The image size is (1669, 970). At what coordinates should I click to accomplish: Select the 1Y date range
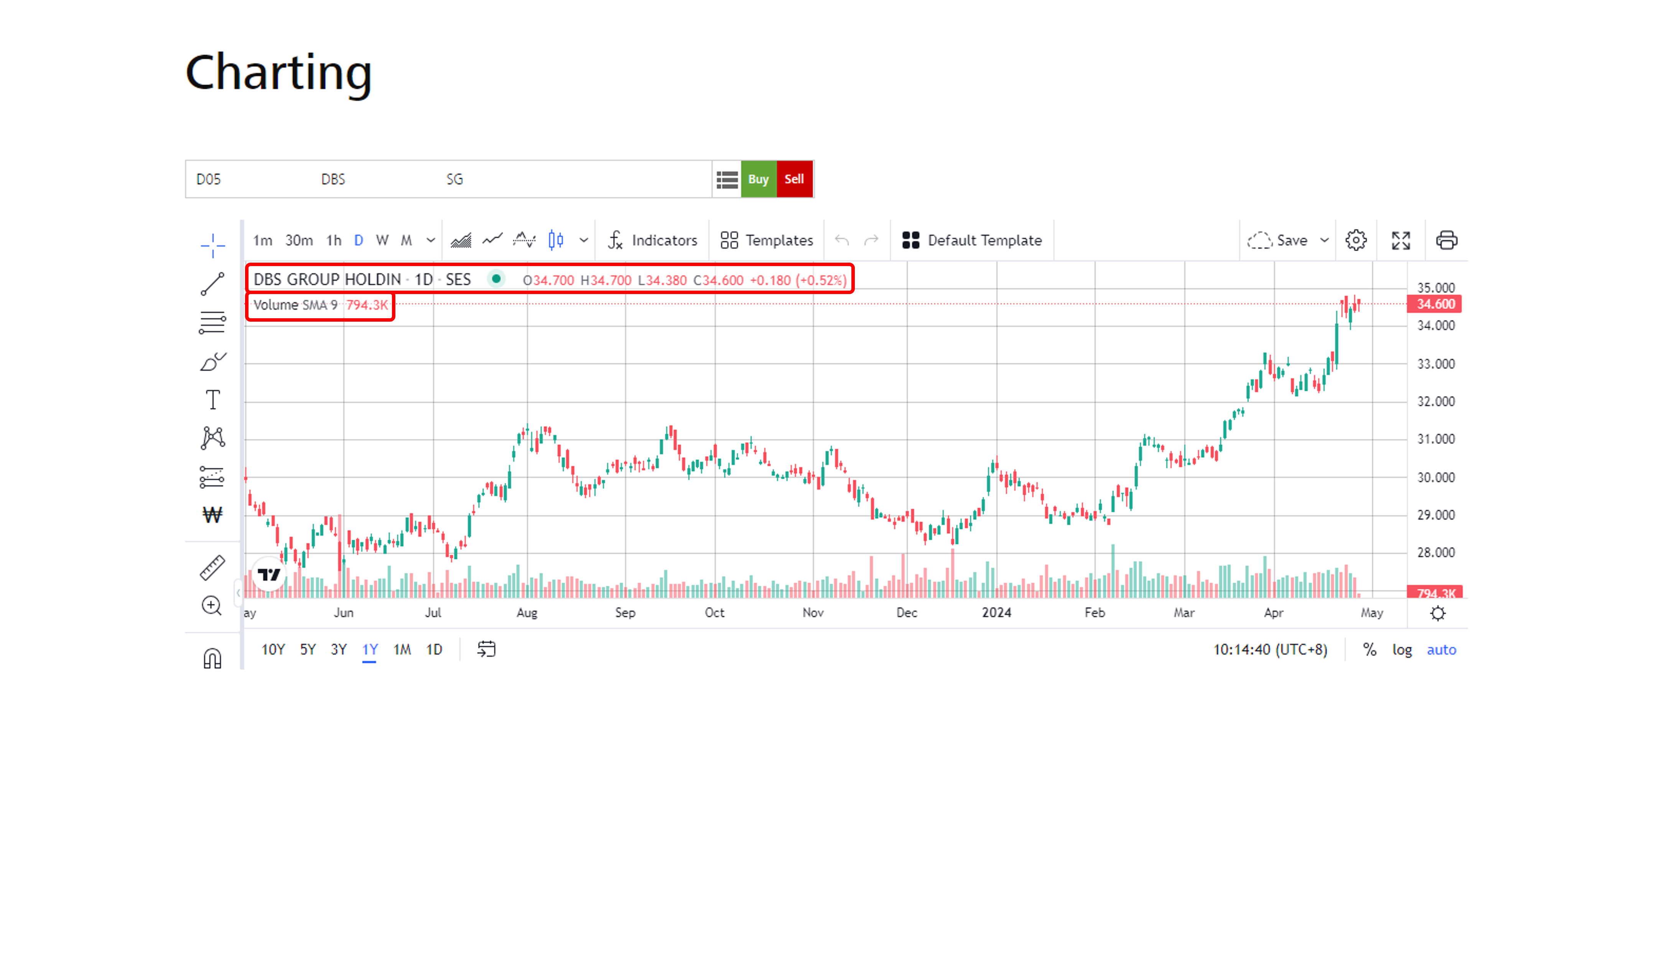[x=370, y=649]
